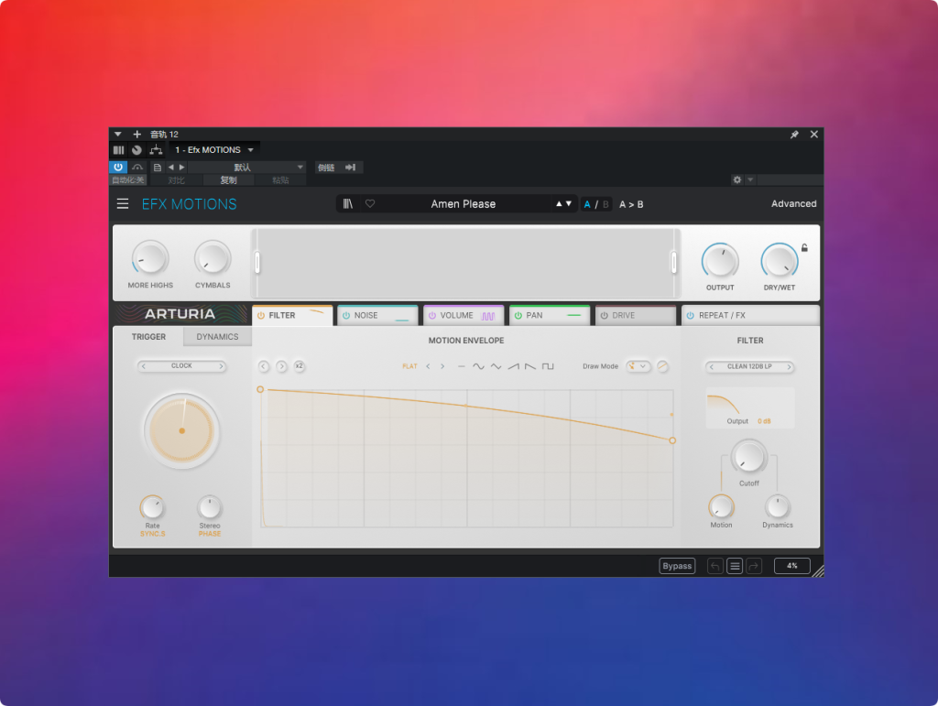Enable the DRIVE module power button

click(x=605, y=316)
